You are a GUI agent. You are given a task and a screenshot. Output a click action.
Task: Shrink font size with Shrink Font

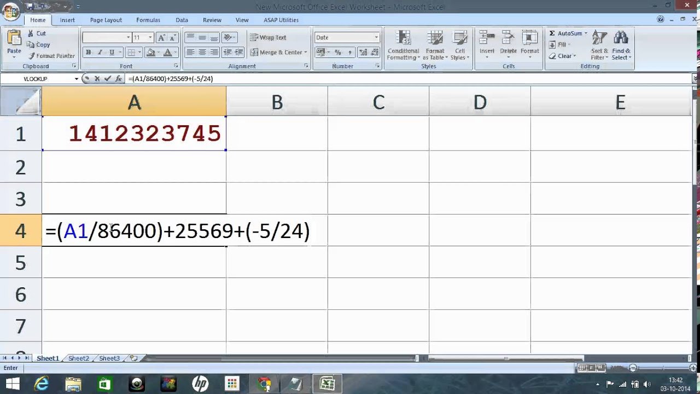(173, 38)
